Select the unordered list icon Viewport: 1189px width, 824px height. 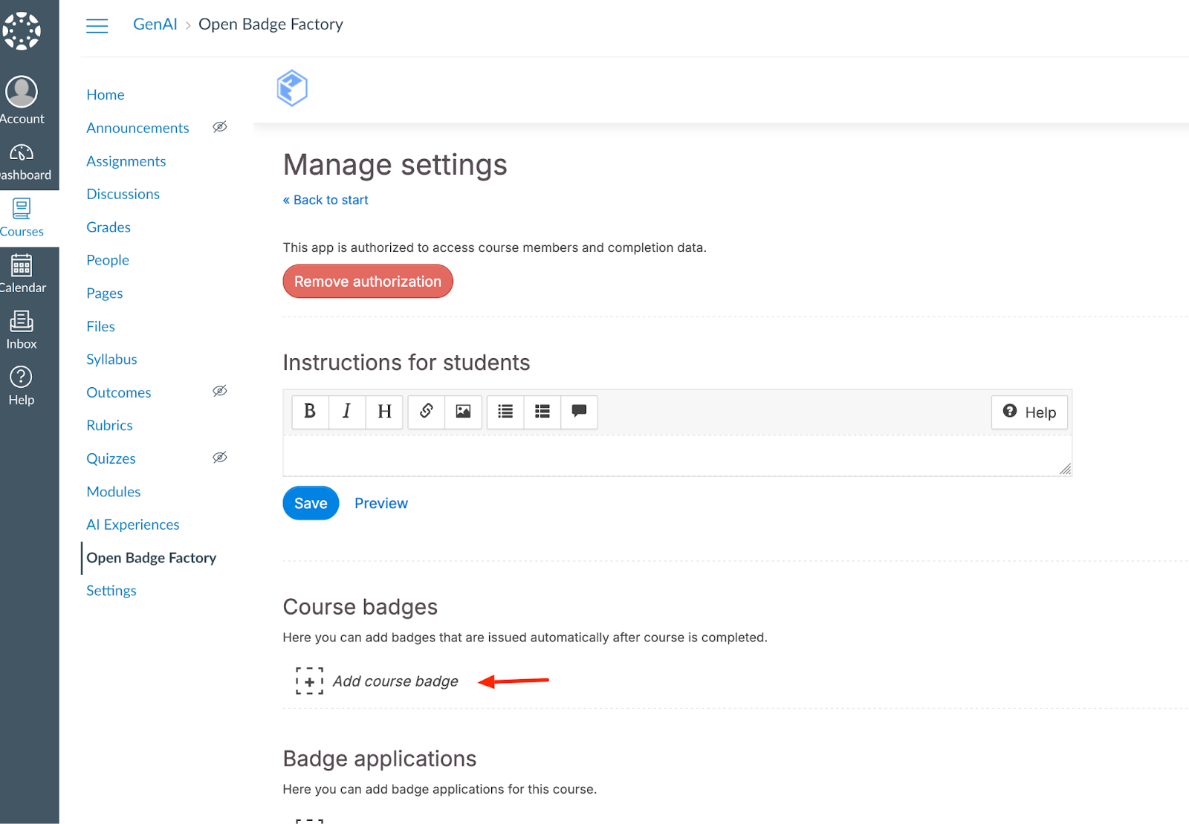(x=505, y=412)
